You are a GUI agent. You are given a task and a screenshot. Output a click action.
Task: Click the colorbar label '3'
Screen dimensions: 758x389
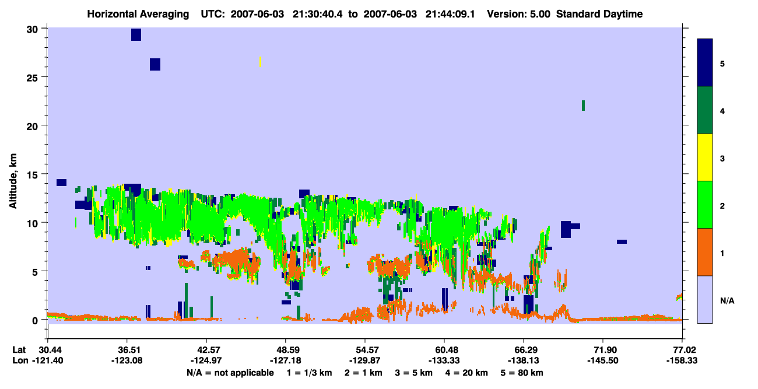[722, 158]
